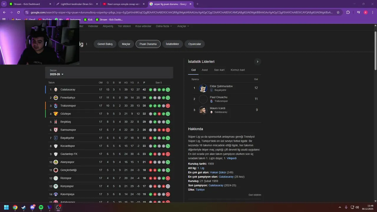The width and height of the screenshot is (377, 212).
Task: Switch to the İstatistikler tab
Action: pyautogui.click(x=172, y=44)
